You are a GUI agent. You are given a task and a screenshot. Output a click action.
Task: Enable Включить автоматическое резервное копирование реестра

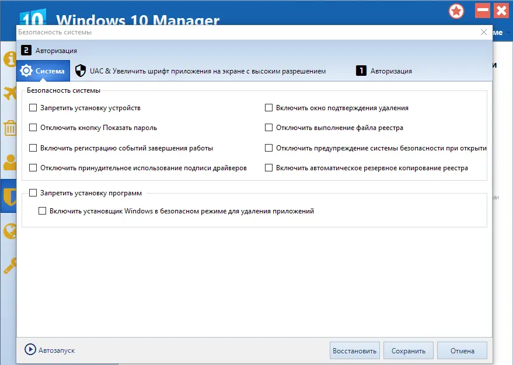point(268,168)
